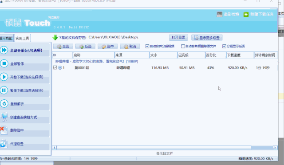Open 代理设置 in the sidebar
This screenshot has height=165, width=284.
pos(25,144)
